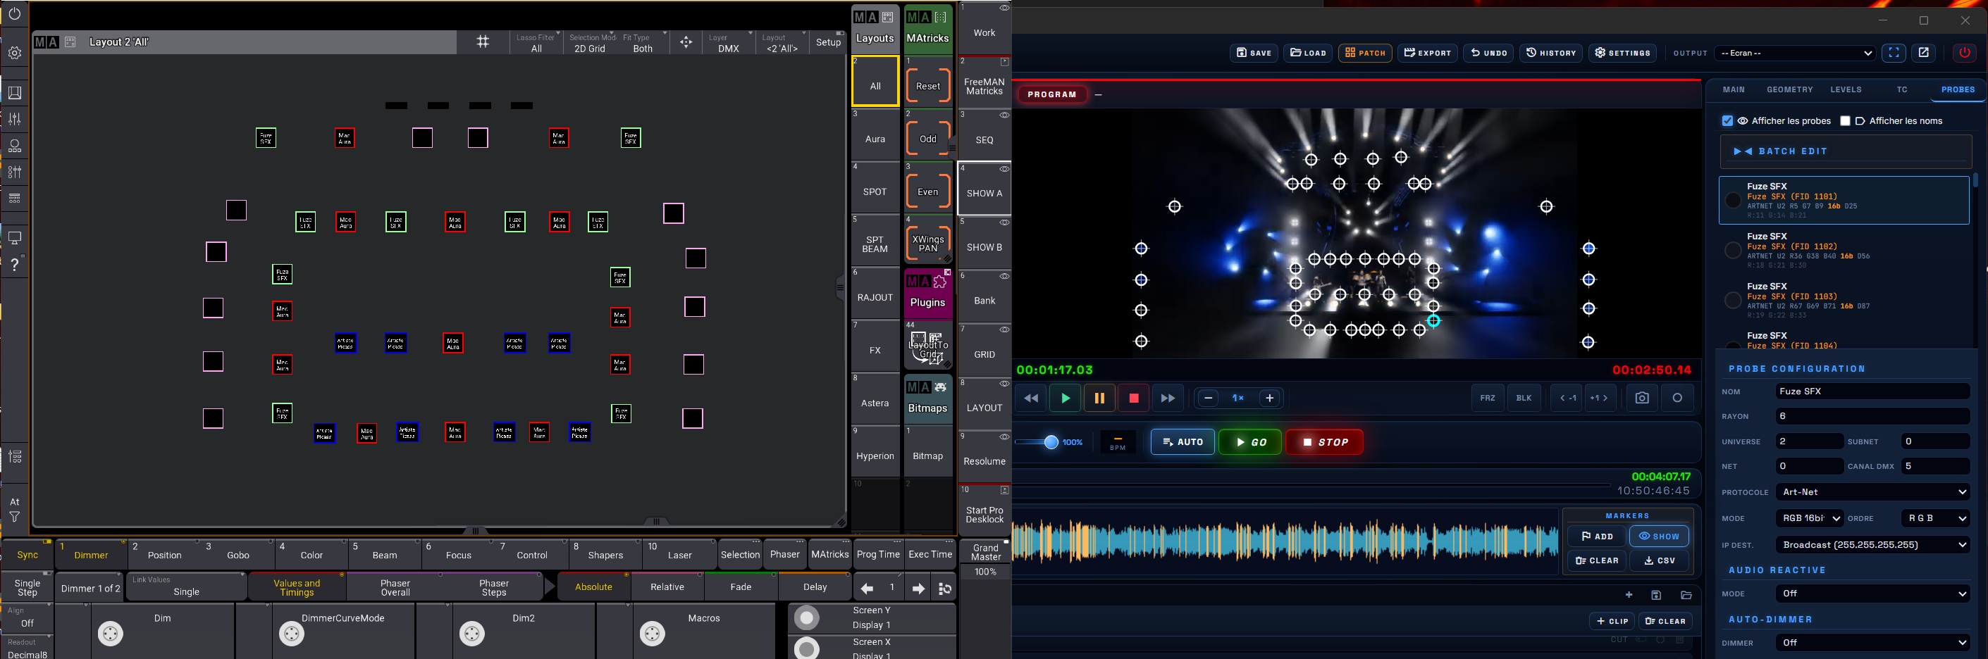
Task: Click the external window pop-out icon
Action: (1924, 54)
